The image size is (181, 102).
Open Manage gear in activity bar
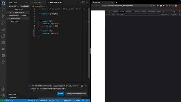[x=3, y=96]
